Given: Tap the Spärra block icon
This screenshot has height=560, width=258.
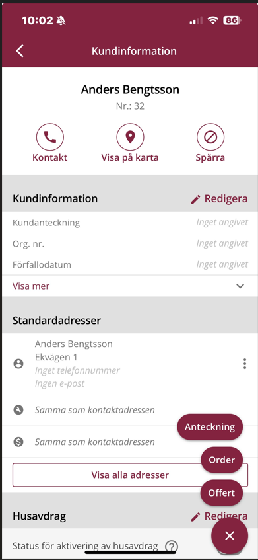Looking at the screenshot, I should [210, 137].
